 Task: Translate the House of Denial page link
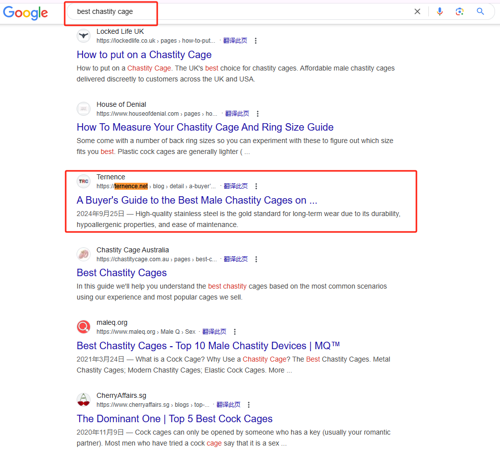237,114
